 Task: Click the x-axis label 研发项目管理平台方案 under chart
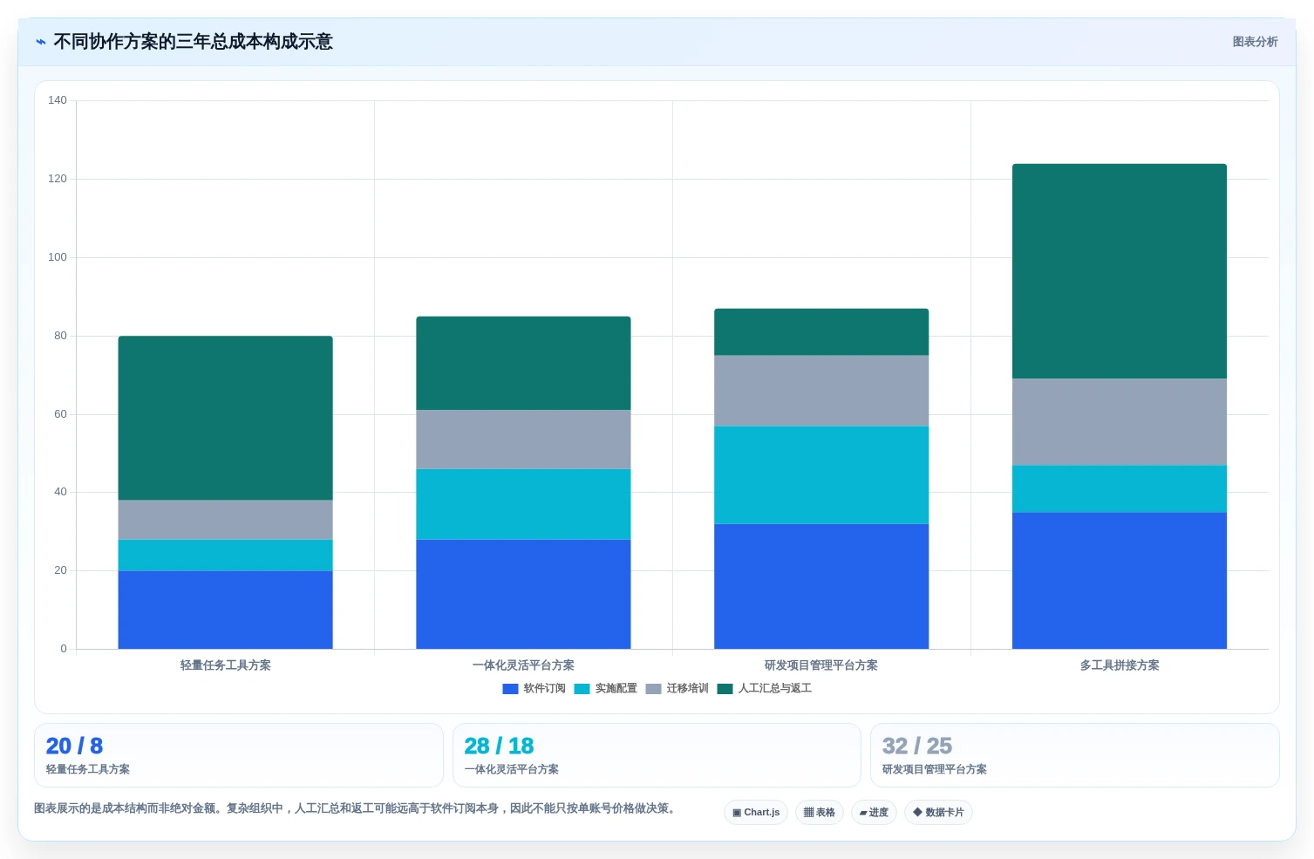coord(821,665)
